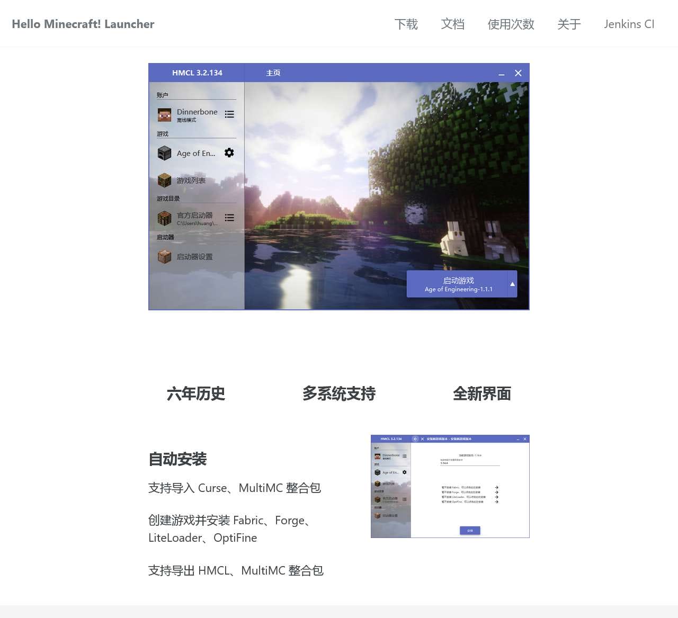
Task: Click the Age of En... game version icon
Action: click(165, 153)
